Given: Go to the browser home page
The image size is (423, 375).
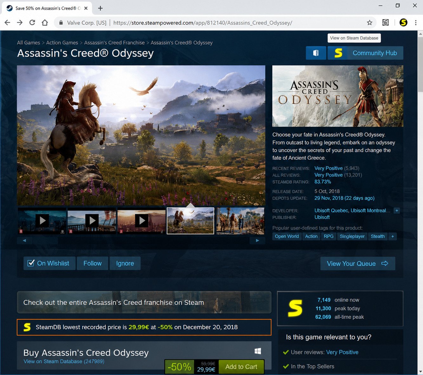Looking at the screenshot, I should [x=45, y=23].
